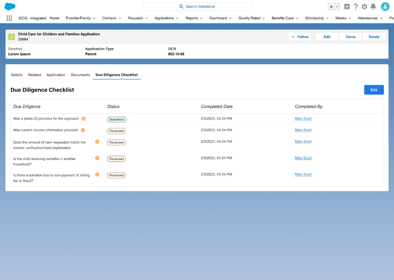
Task: Select the Due Diligence Checklist tab
Action: pyautogui.click(x=117, y=75)
